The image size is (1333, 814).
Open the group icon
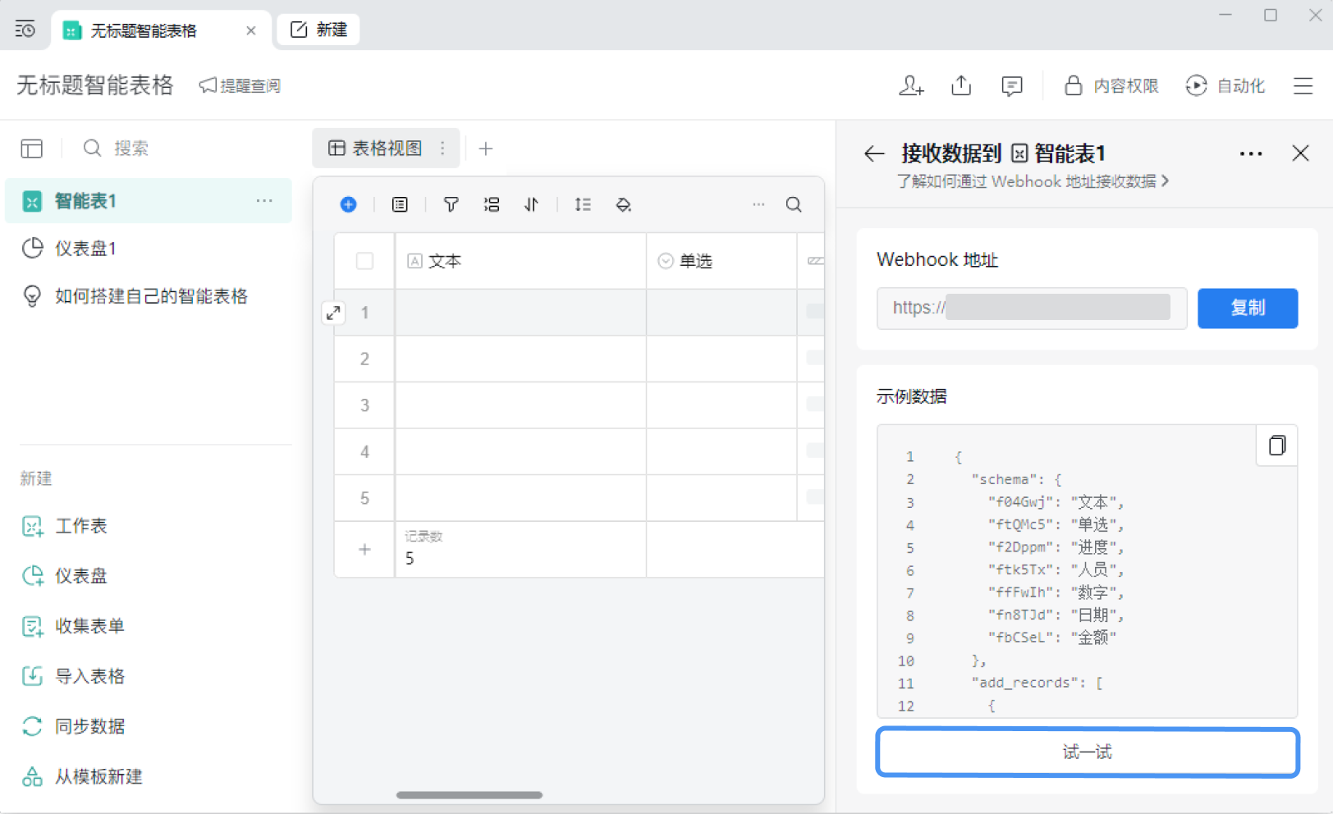pyautogui.click(x=492, y=204)
